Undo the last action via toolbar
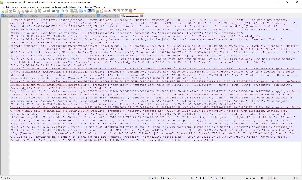Image resolution: width=302 pixels, height=180 pixels. (45, 11)
